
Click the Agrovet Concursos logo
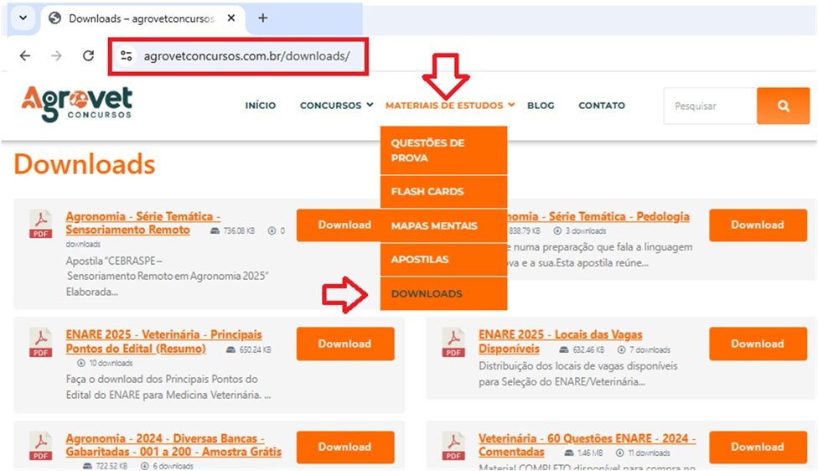[77, 104]
